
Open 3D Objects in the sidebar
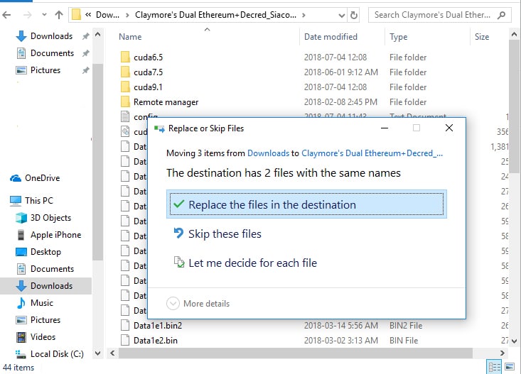[50, 218]
